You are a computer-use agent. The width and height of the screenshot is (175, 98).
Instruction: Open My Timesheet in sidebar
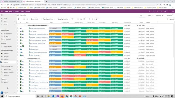[x=7, y=39]
